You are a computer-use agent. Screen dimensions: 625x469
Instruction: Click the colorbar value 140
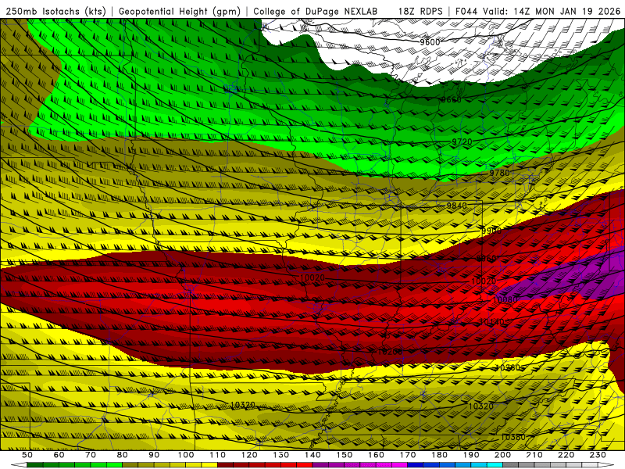tap(312, 455)
